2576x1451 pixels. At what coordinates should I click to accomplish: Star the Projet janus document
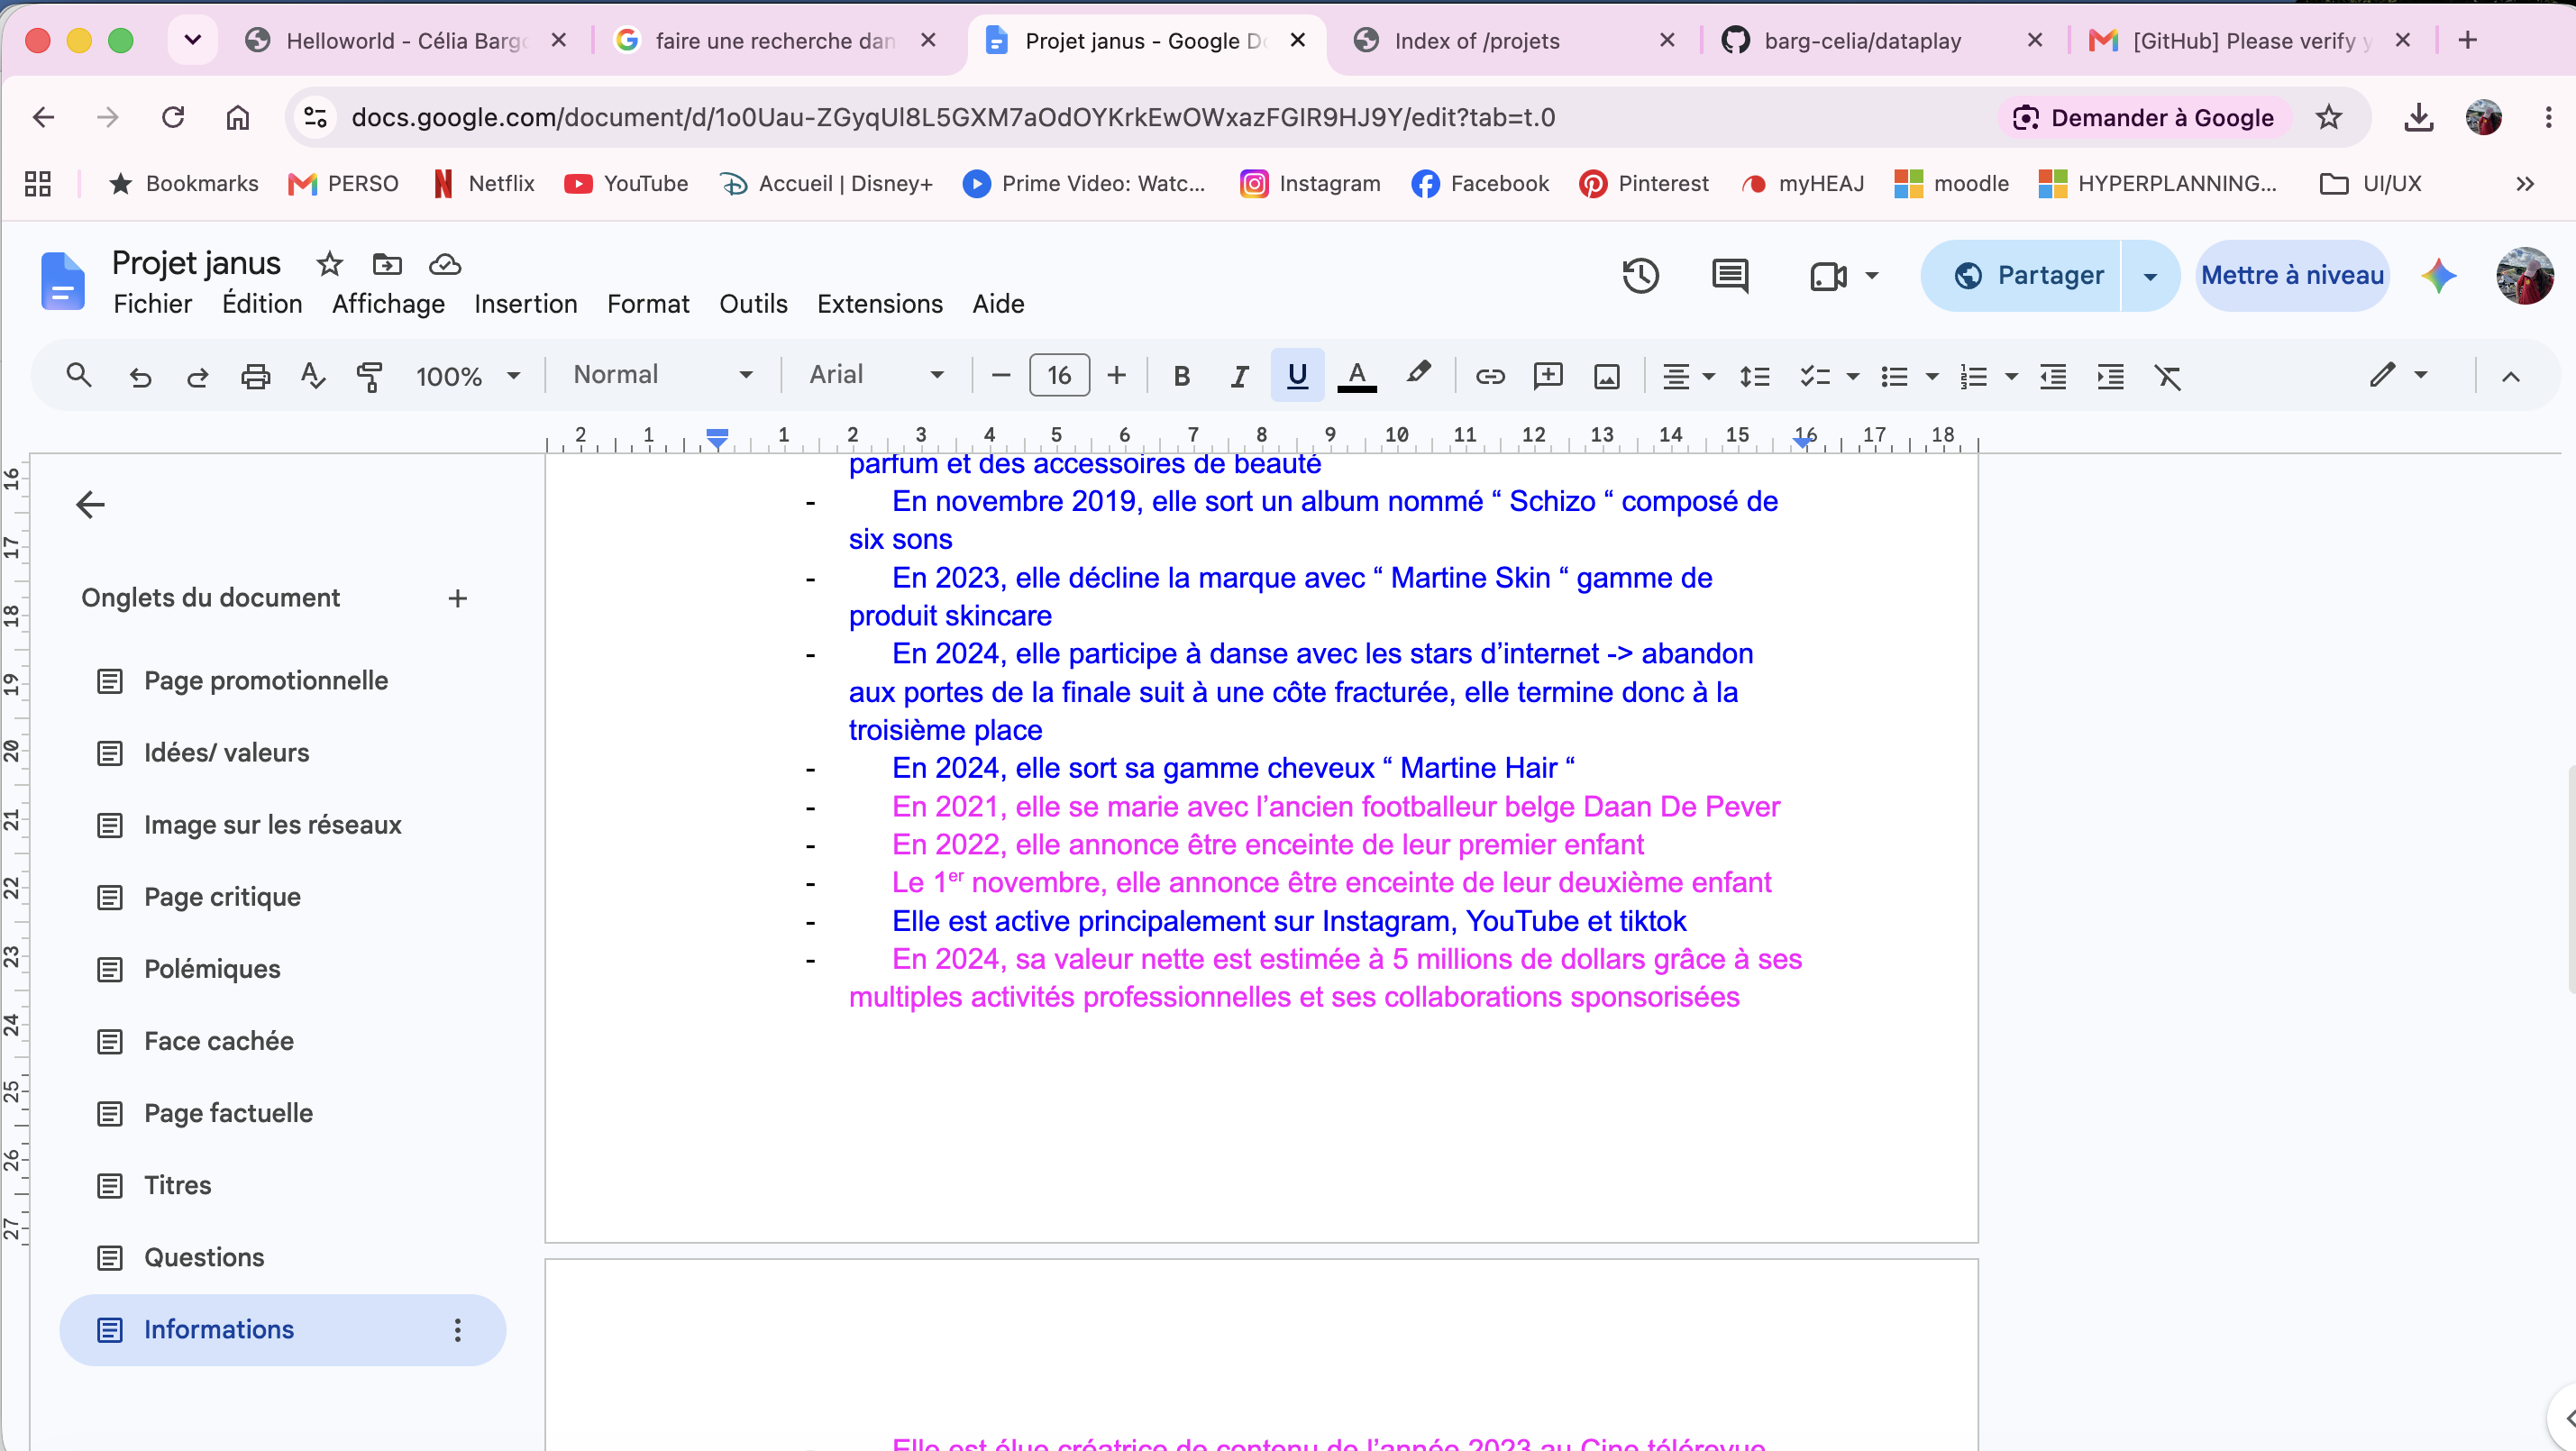click(x=329, y=264)
